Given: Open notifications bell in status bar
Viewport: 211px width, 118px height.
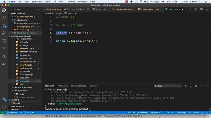Looking at the screenshot, I should click(x=207, y=113).
